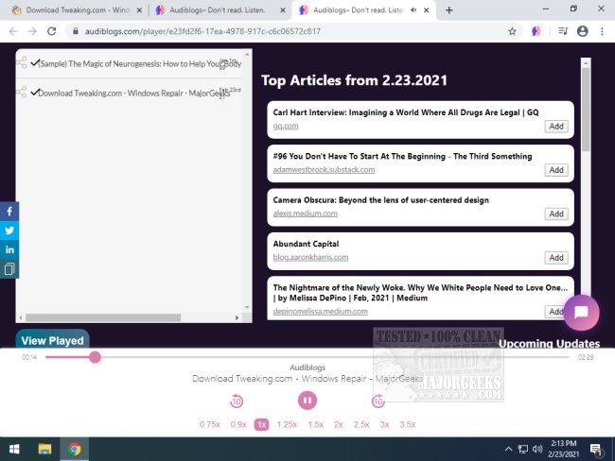
Task: Set playback speed to 1.5x
Action: point(316,424)
